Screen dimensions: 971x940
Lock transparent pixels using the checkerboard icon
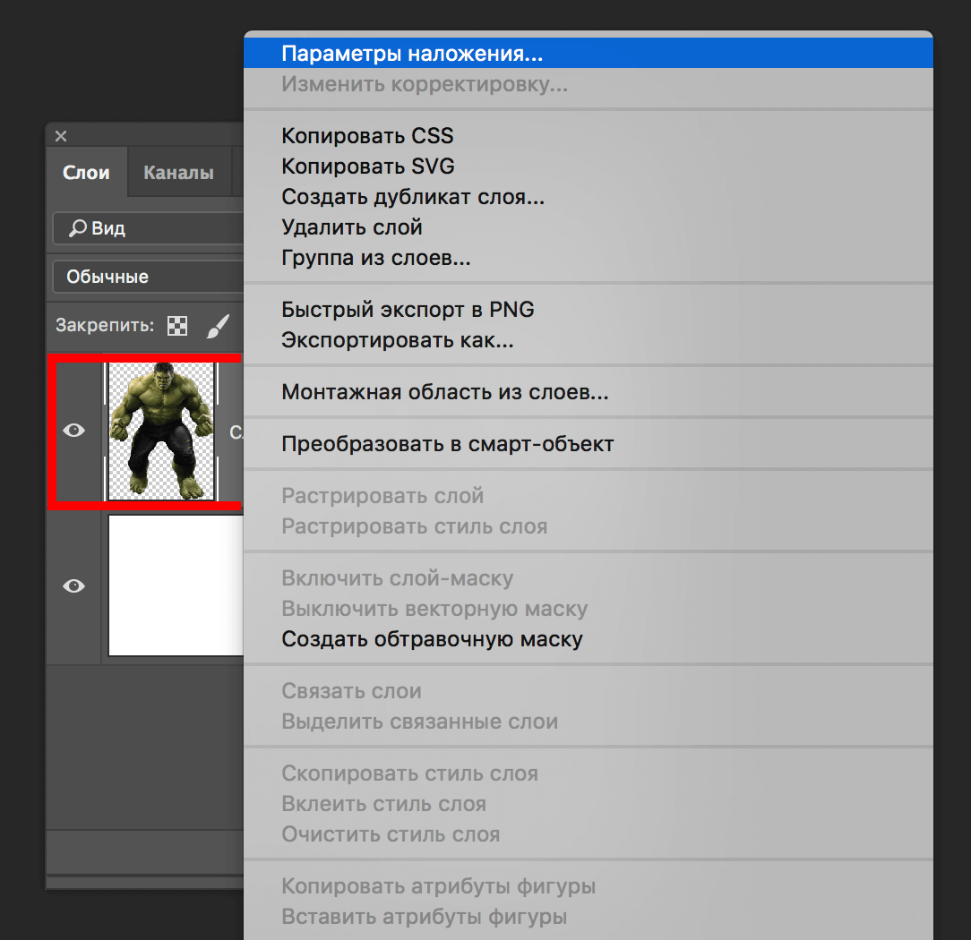[177, 326]
